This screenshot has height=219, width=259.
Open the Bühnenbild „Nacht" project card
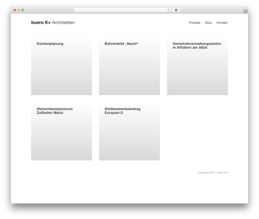129,66
